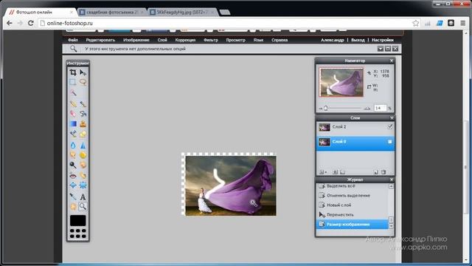The height and width of the screenshot is (266, 472).
Task: Click Delete layer trash icon
Action: (383, 172)
